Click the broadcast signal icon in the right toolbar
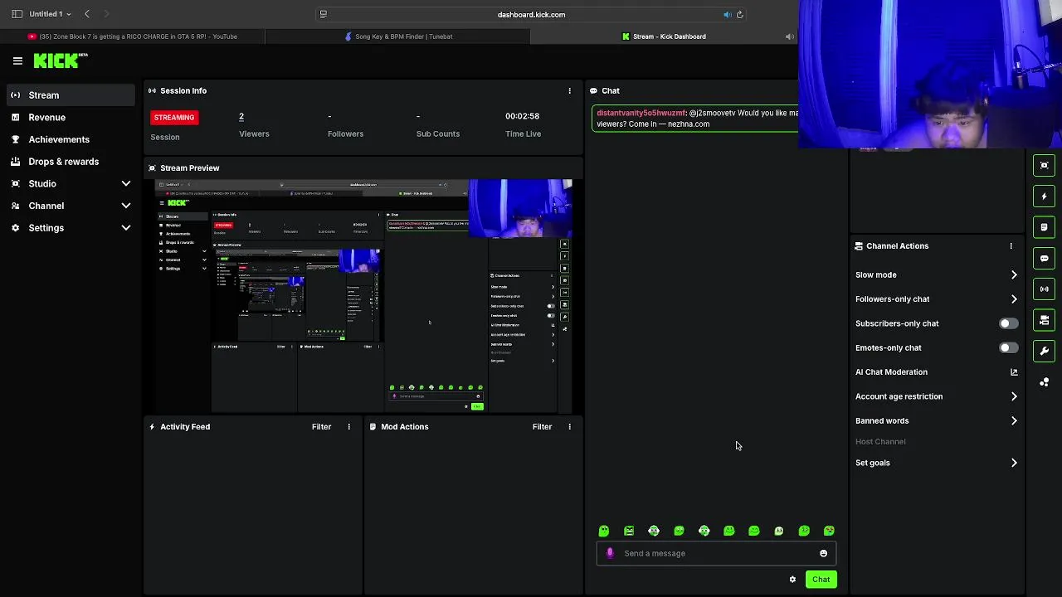The width and height of the screenshot is (1062, 597). pos(1045,289)
